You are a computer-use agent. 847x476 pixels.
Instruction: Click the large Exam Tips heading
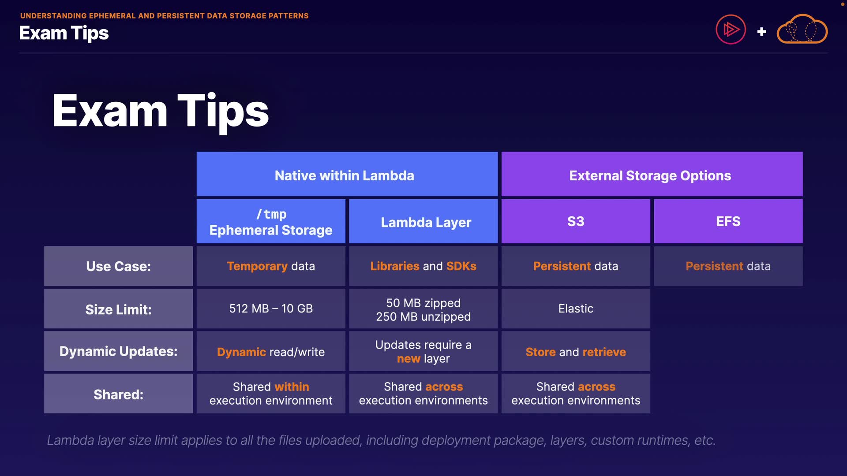point(161,111)
